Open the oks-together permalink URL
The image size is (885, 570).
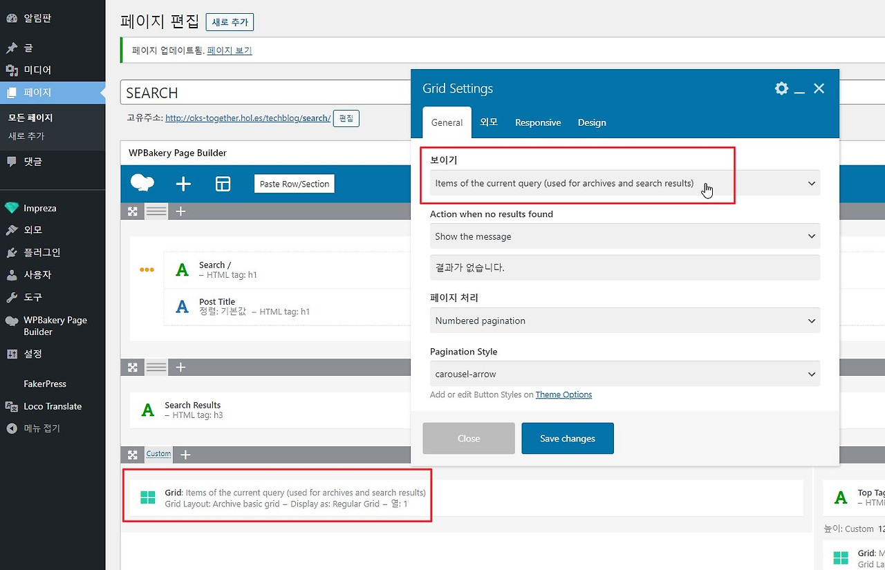click(x=248, y=118)
